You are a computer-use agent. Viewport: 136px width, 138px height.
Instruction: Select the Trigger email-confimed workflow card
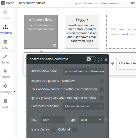point(82,32)
